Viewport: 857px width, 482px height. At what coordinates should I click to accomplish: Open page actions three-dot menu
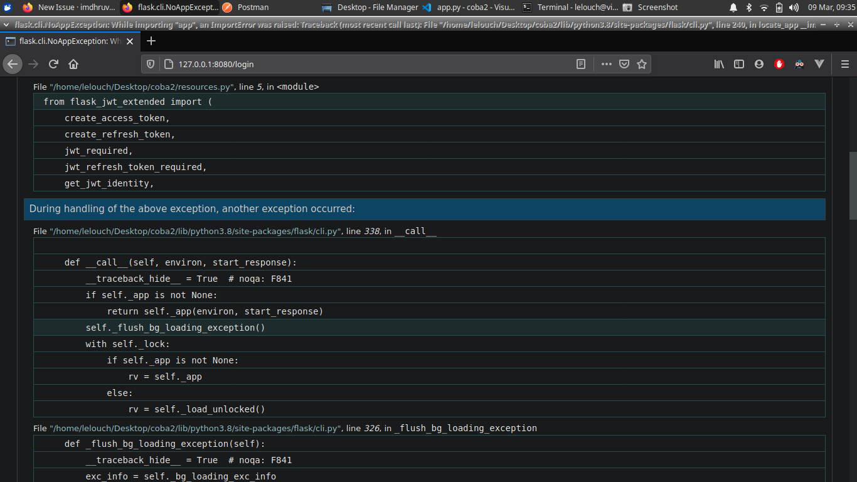[606, 64]
